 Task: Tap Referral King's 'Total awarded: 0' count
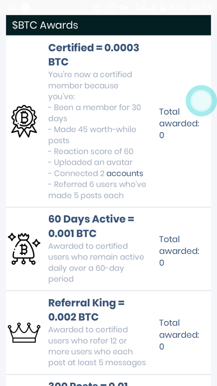(x=179, y=335)
